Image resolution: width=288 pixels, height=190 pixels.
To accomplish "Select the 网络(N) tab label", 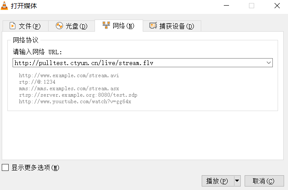I will click(124, 26).
